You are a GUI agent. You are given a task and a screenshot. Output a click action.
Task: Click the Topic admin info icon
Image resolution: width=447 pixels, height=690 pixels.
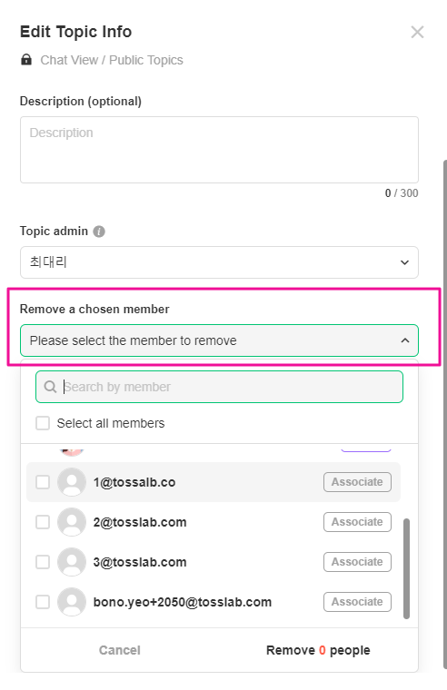(99, 232)
